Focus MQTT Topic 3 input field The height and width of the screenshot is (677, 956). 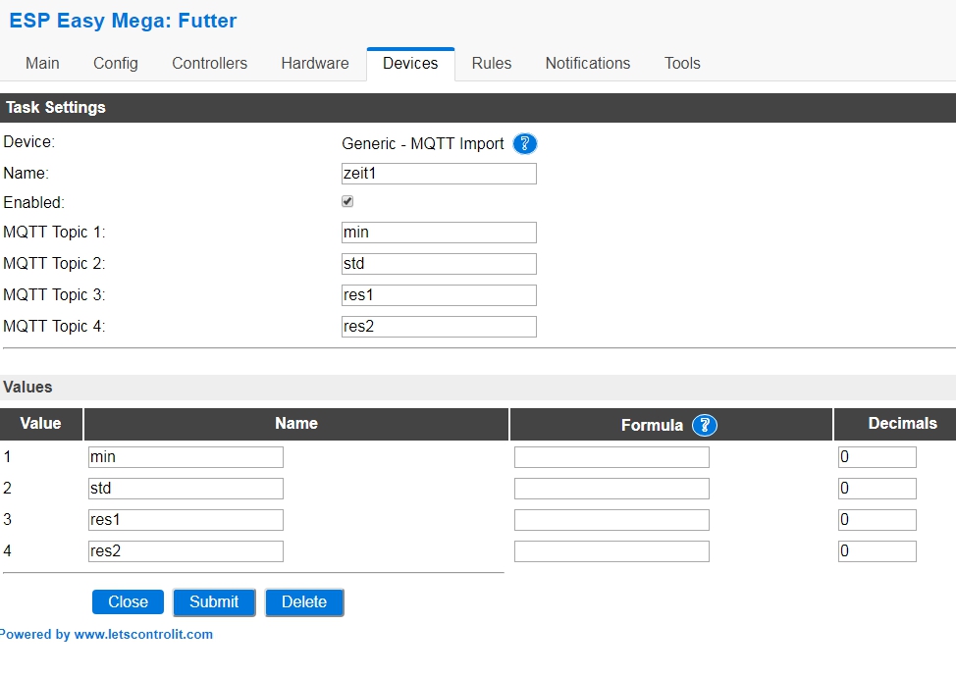[x=439, y=295]
